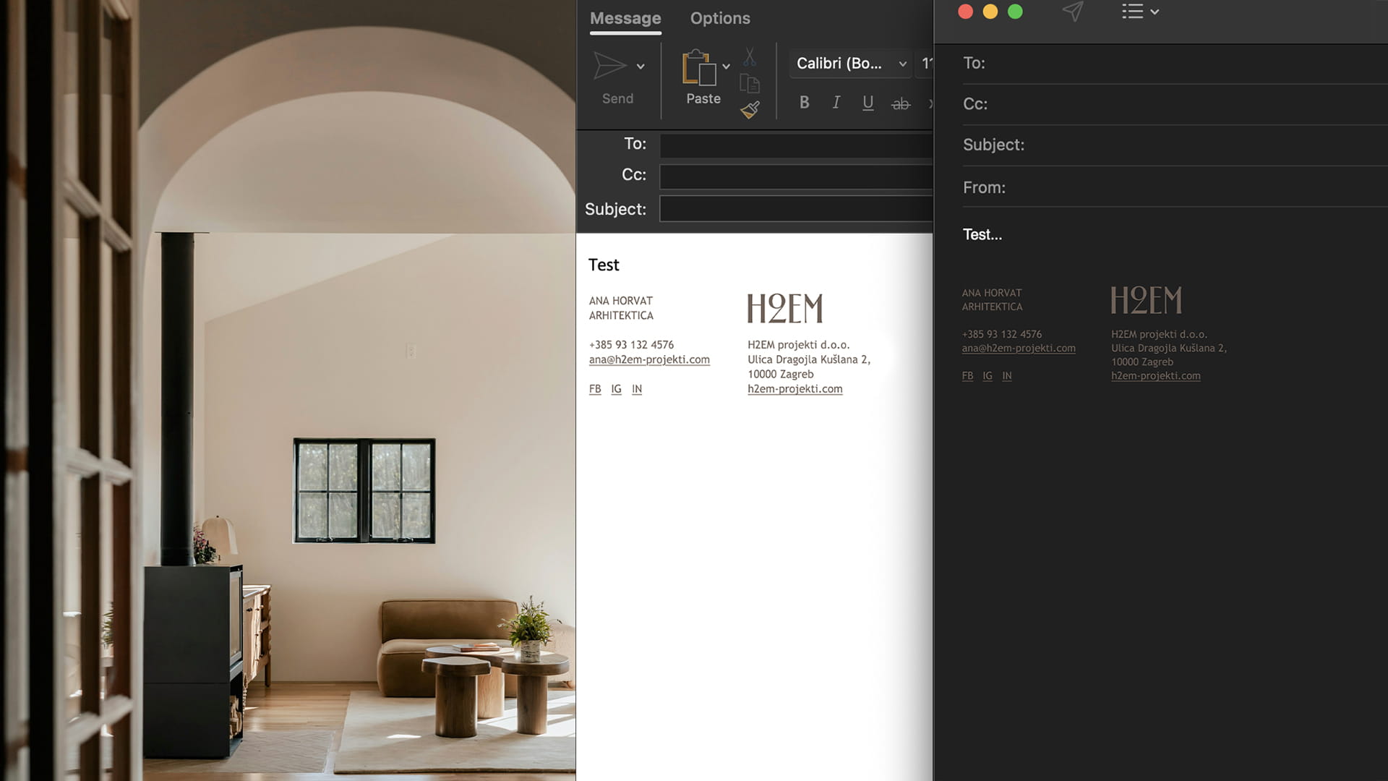Toggle italic formatting

(x=836, y=103)
